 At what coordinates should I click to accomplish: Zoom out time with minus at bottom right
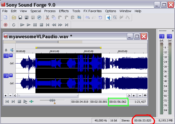(140, 96)
